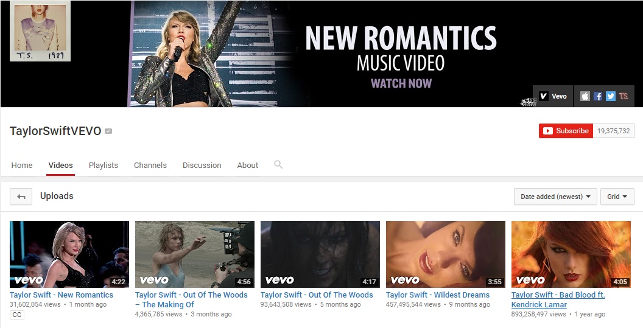
Task: Click the T.S. website icon in banner
Action: [x=624, y=96]
